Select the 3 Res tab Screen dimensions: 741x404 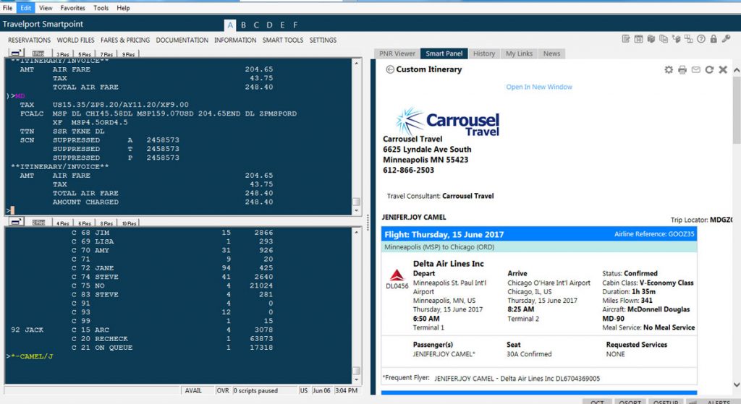(63, 53)
